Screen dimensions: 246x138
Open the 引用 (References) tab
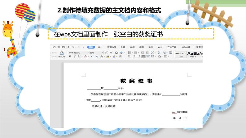click(123, 47)
